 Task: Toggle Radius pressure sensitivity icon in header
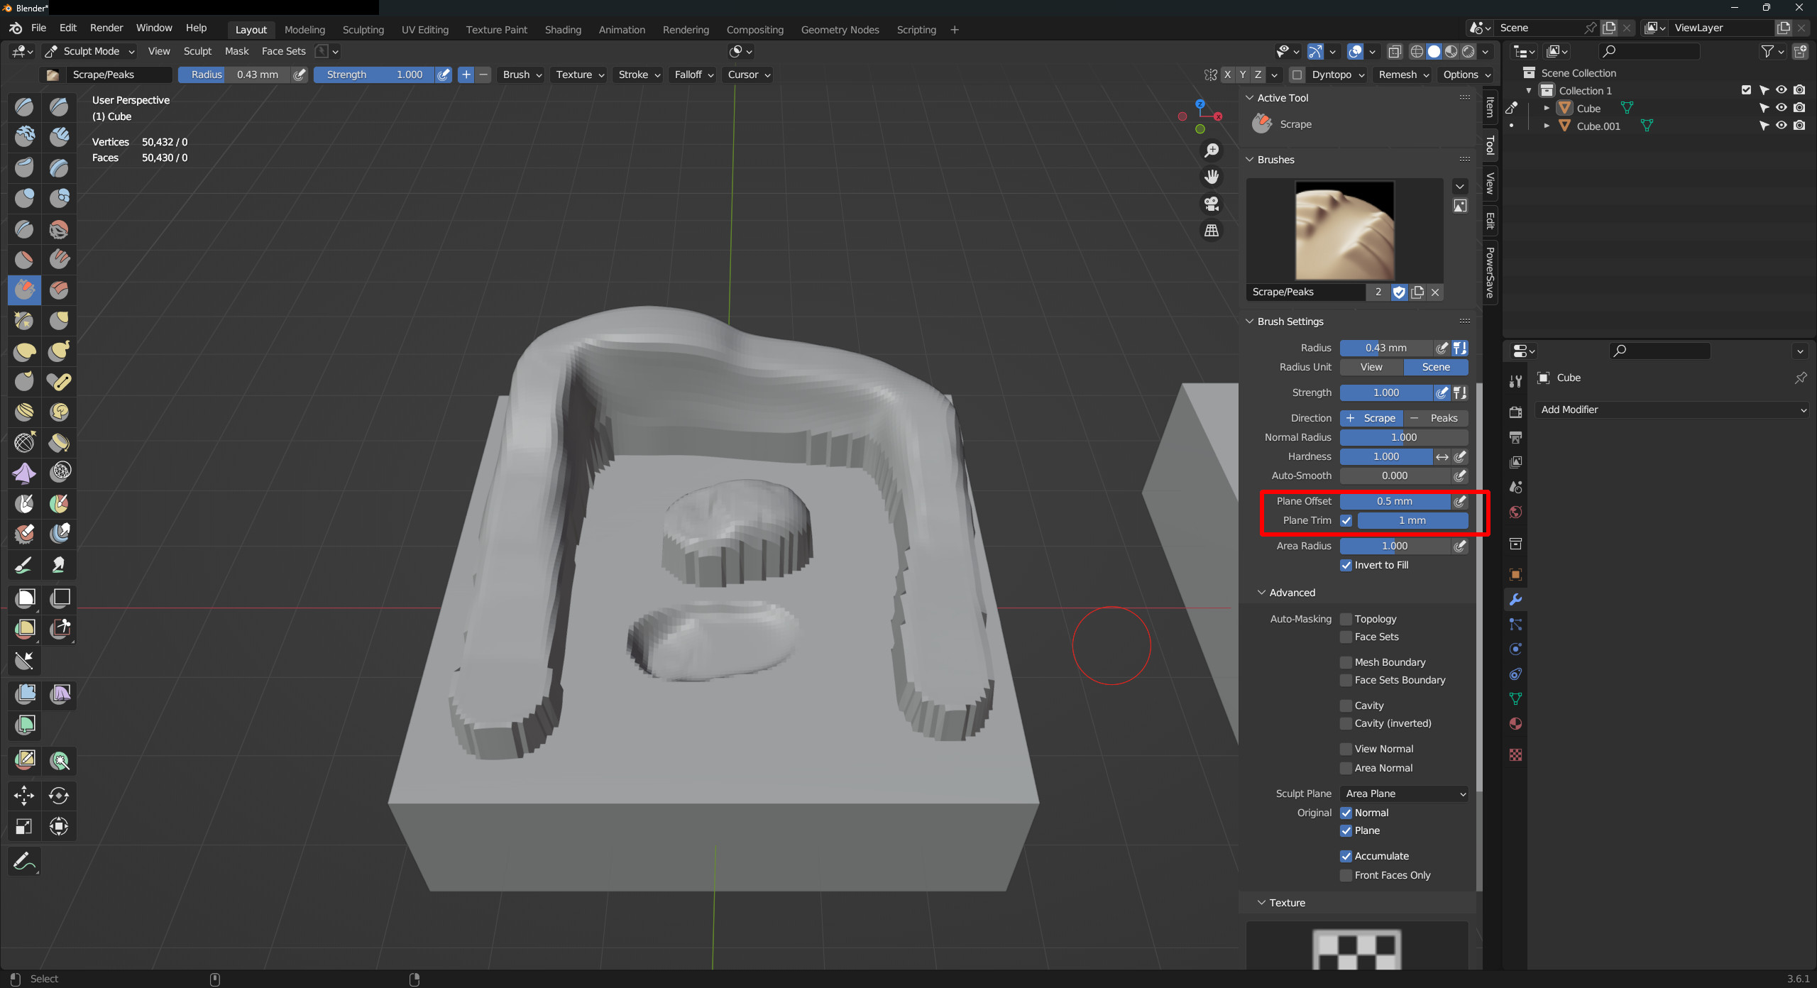[x=300, y=75]
